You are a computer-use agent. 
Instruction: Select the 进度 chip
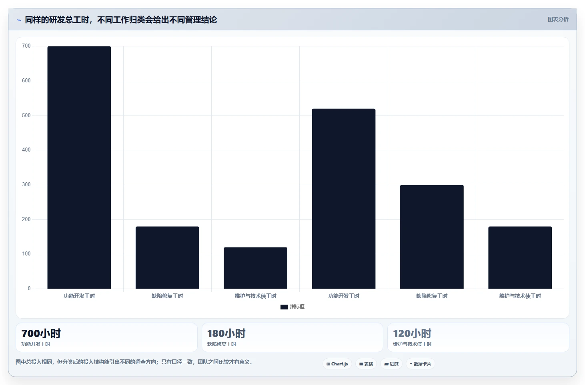pos(391,364)
